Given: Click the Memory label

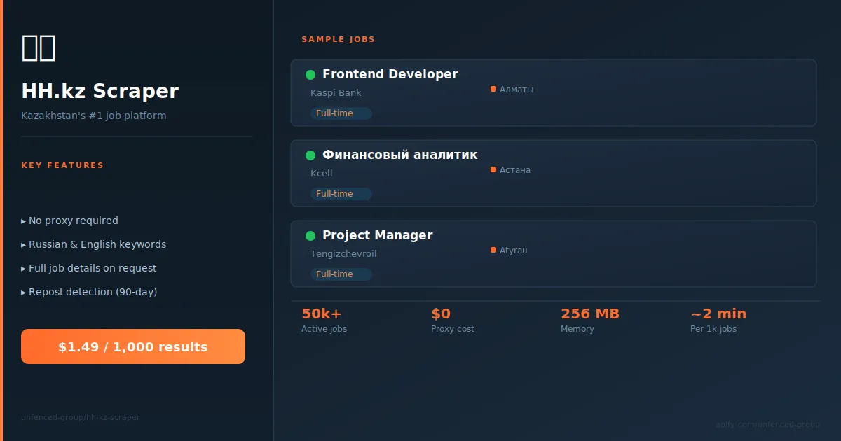Looking at the screenshot, I should [x=577, y=329].
